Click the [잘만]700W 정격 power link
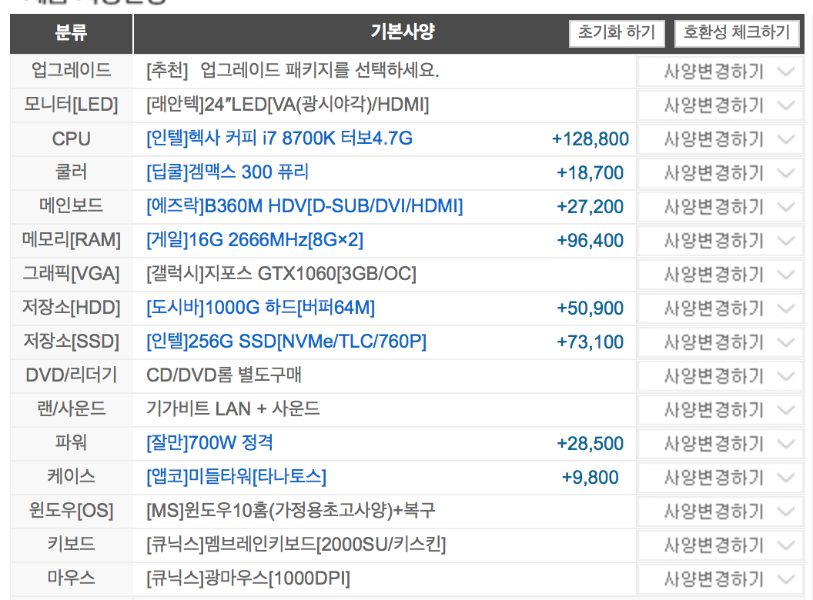 point(209,443)
